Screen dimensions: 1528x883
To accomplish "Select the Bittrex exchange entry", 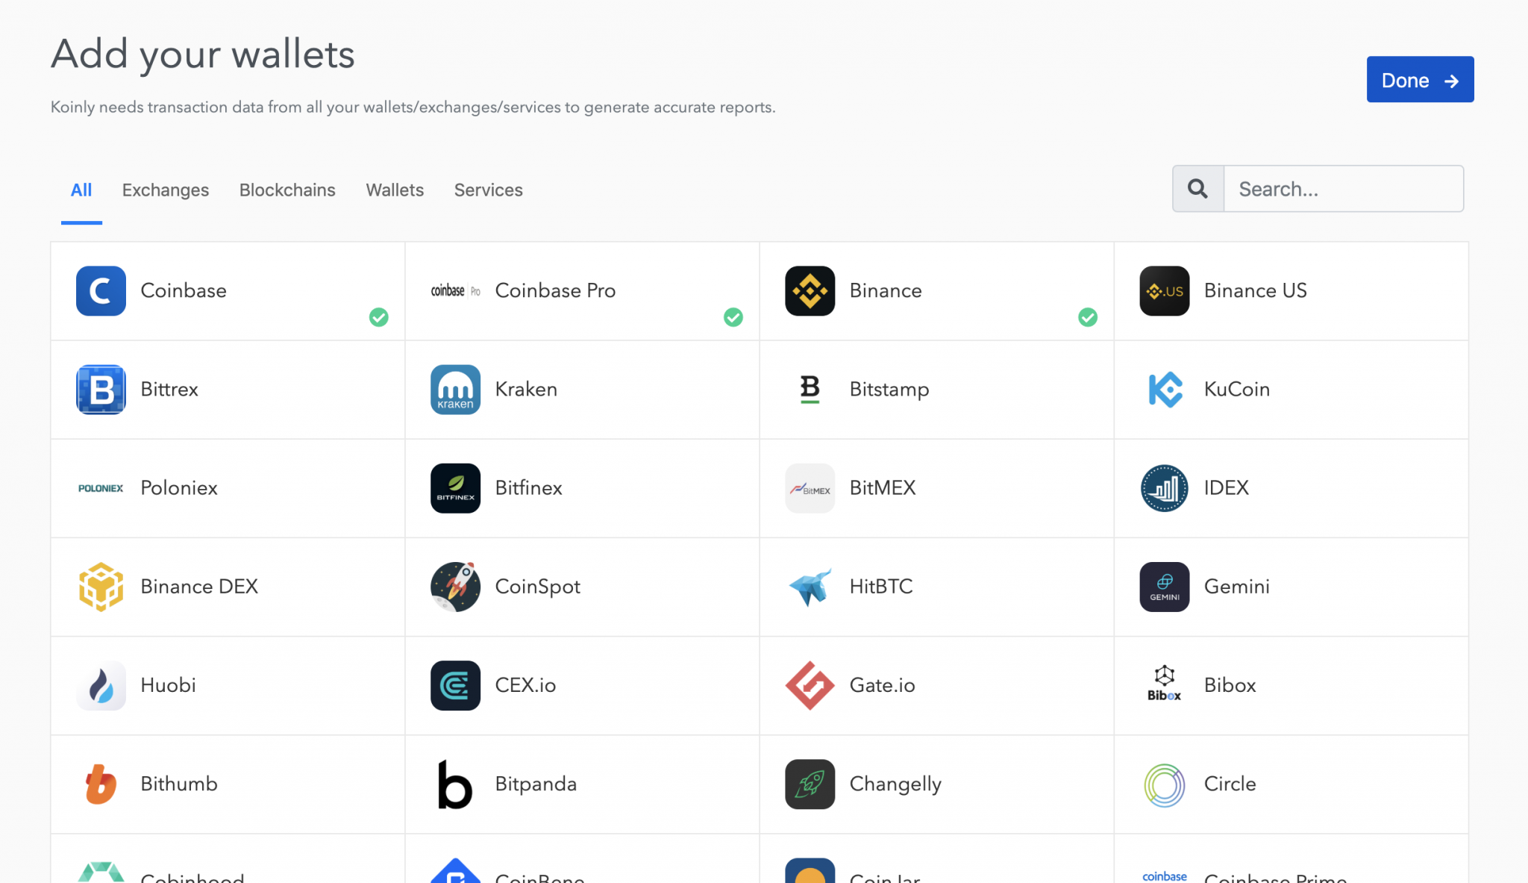I will pyautogui.click(x=169, y=390).
